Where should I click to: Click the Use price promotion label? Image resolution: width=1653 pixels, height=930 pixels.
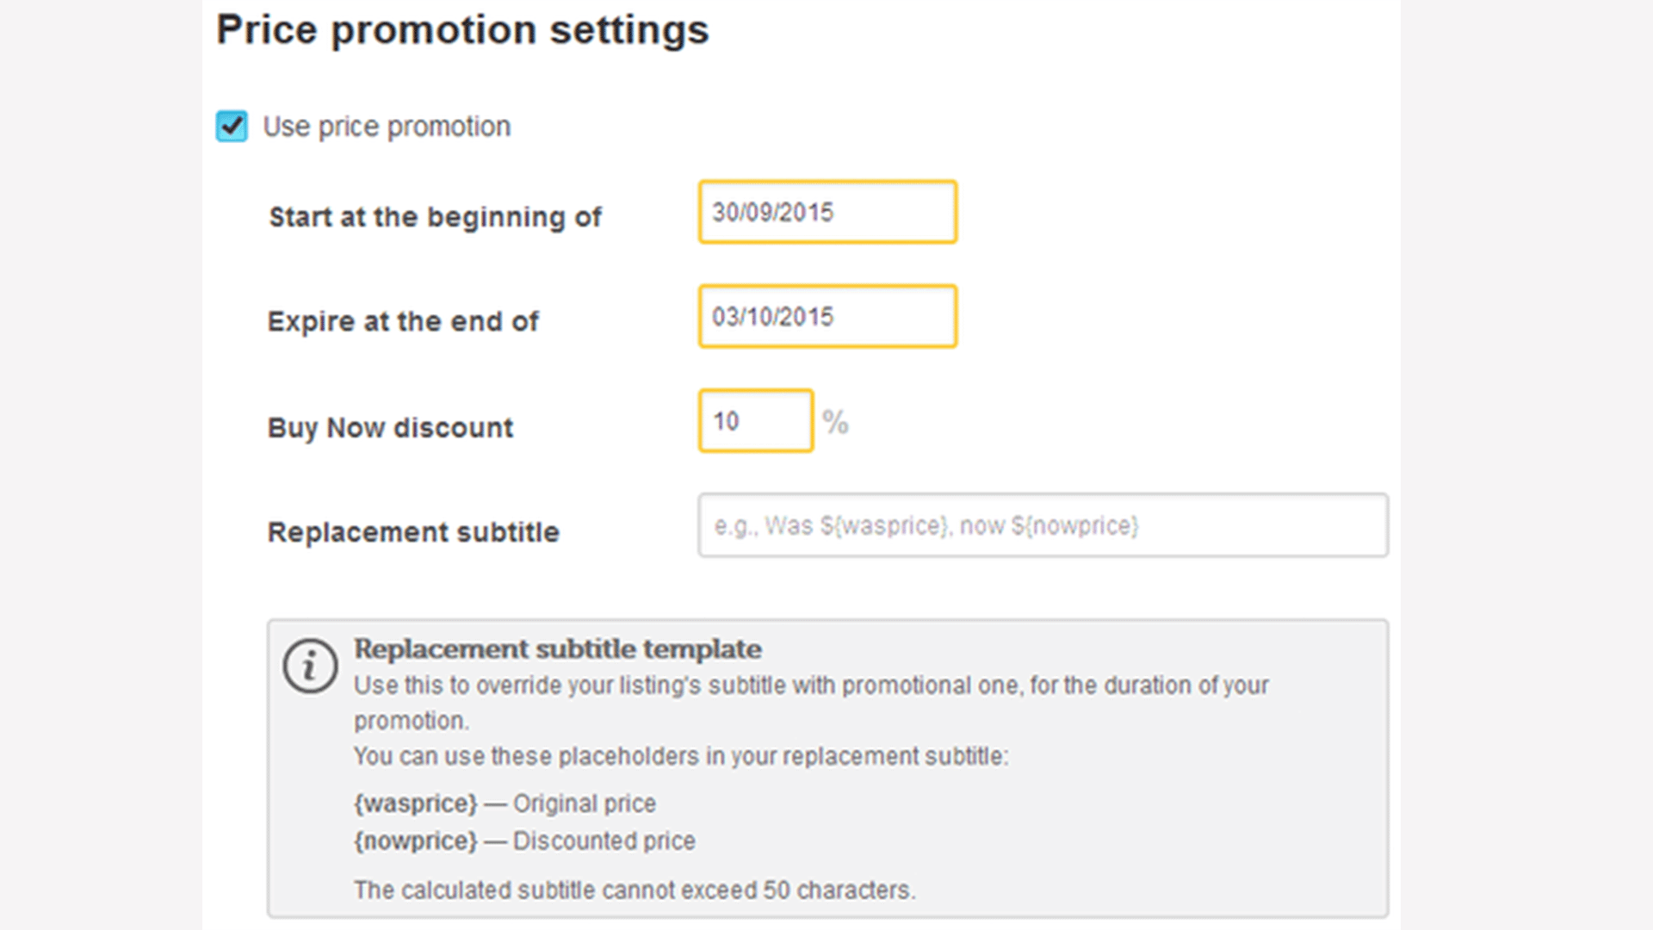coord(386,126)
